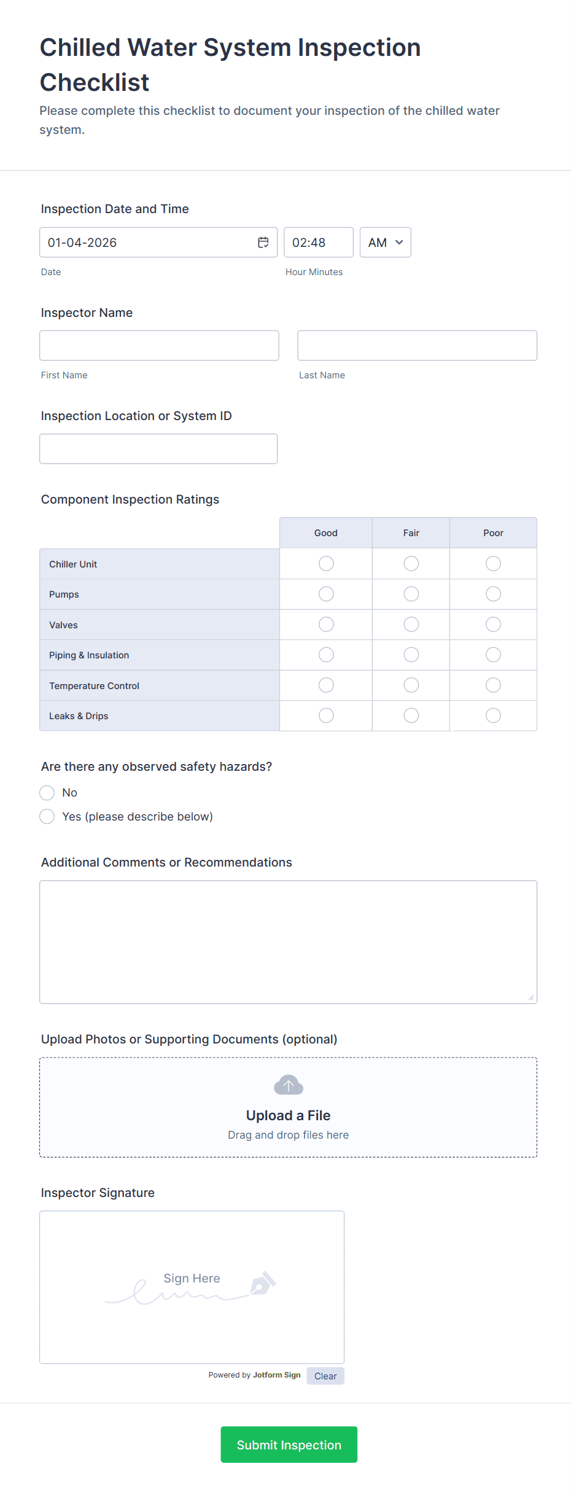
Task: Choose Yes for observed safety hazards
Action: pyautogui.click(x=47, y=816)
